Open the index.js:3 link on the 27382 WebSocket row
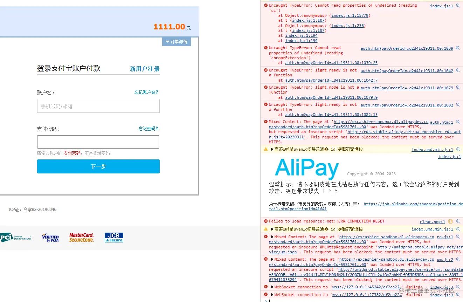 442,295
